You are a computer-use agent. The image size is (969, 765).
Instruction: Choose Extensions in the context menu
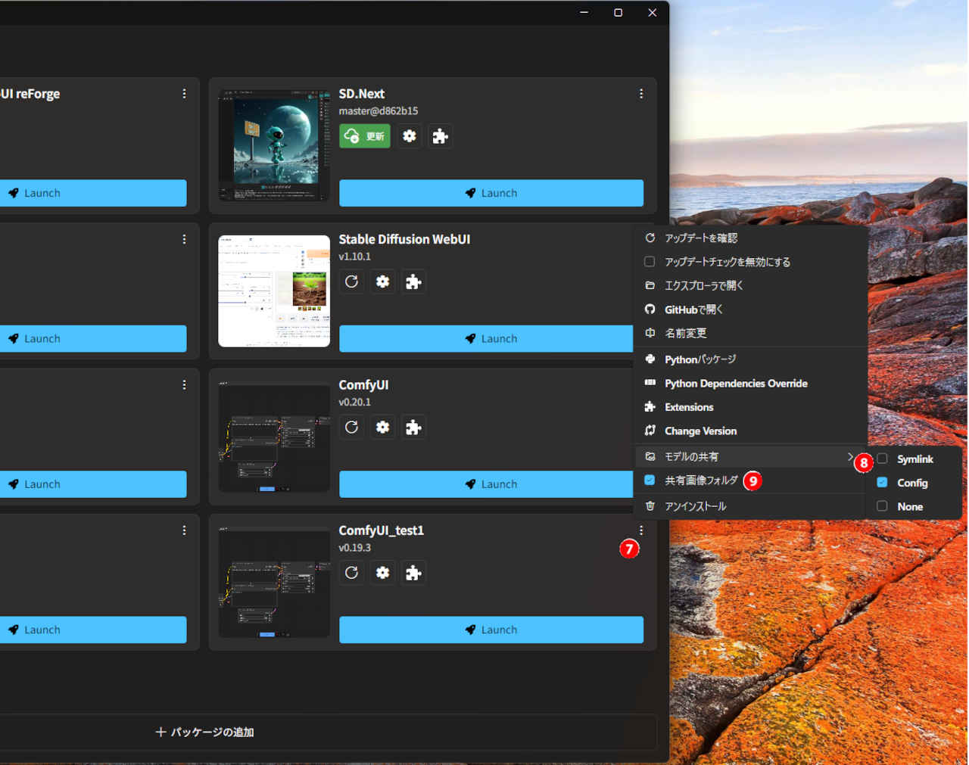(750, 407)
